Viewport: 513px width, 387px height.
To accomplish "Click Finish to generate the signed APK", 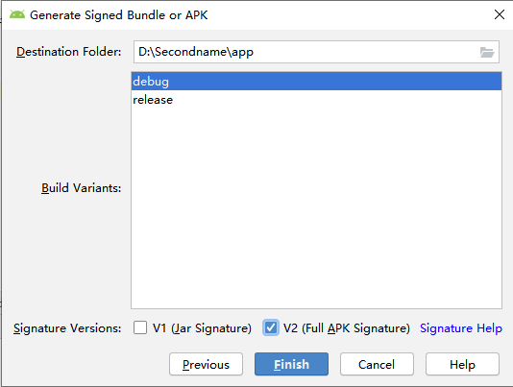I will click(x=291, y=364).
